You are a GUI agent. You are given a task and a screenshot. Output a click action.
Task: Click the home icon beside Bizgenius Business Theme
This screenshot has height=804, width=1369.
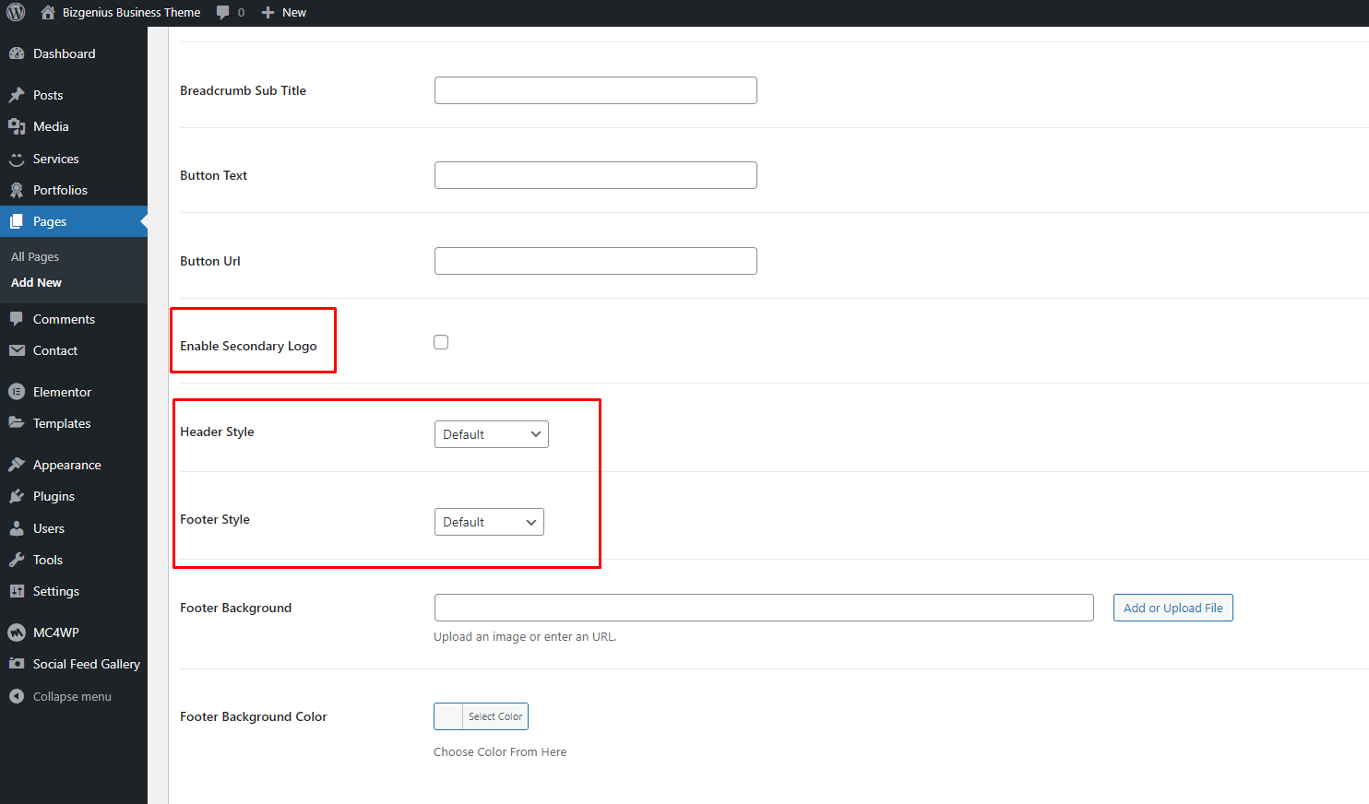[x=48, y=12]
